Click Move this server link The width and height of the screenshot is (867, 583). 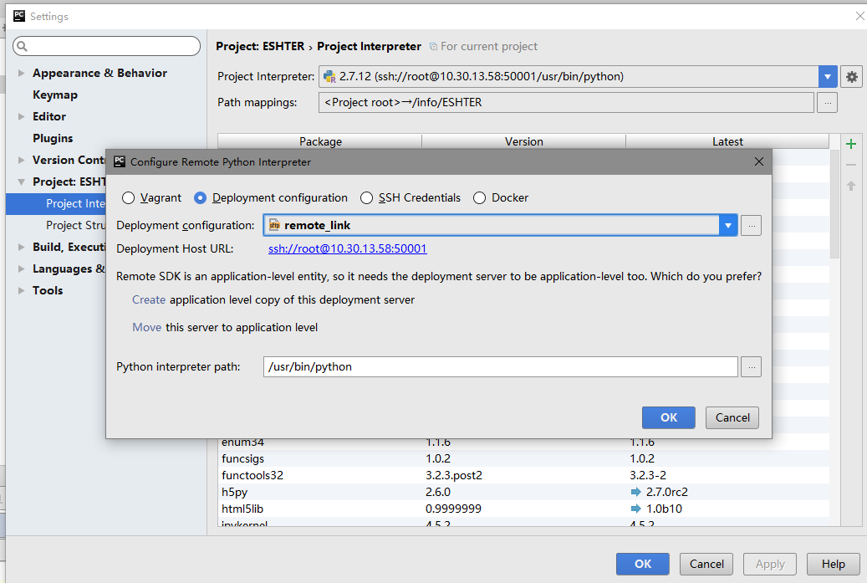click(x=146, y=327)
